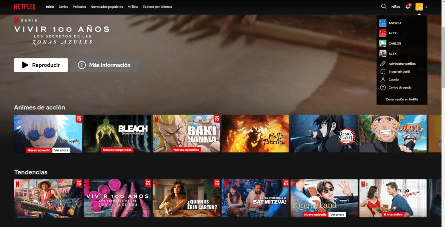This screenshot has height=227, width=445.
Task: Open the Películas navigation item
Action: [x=79, y=7]
